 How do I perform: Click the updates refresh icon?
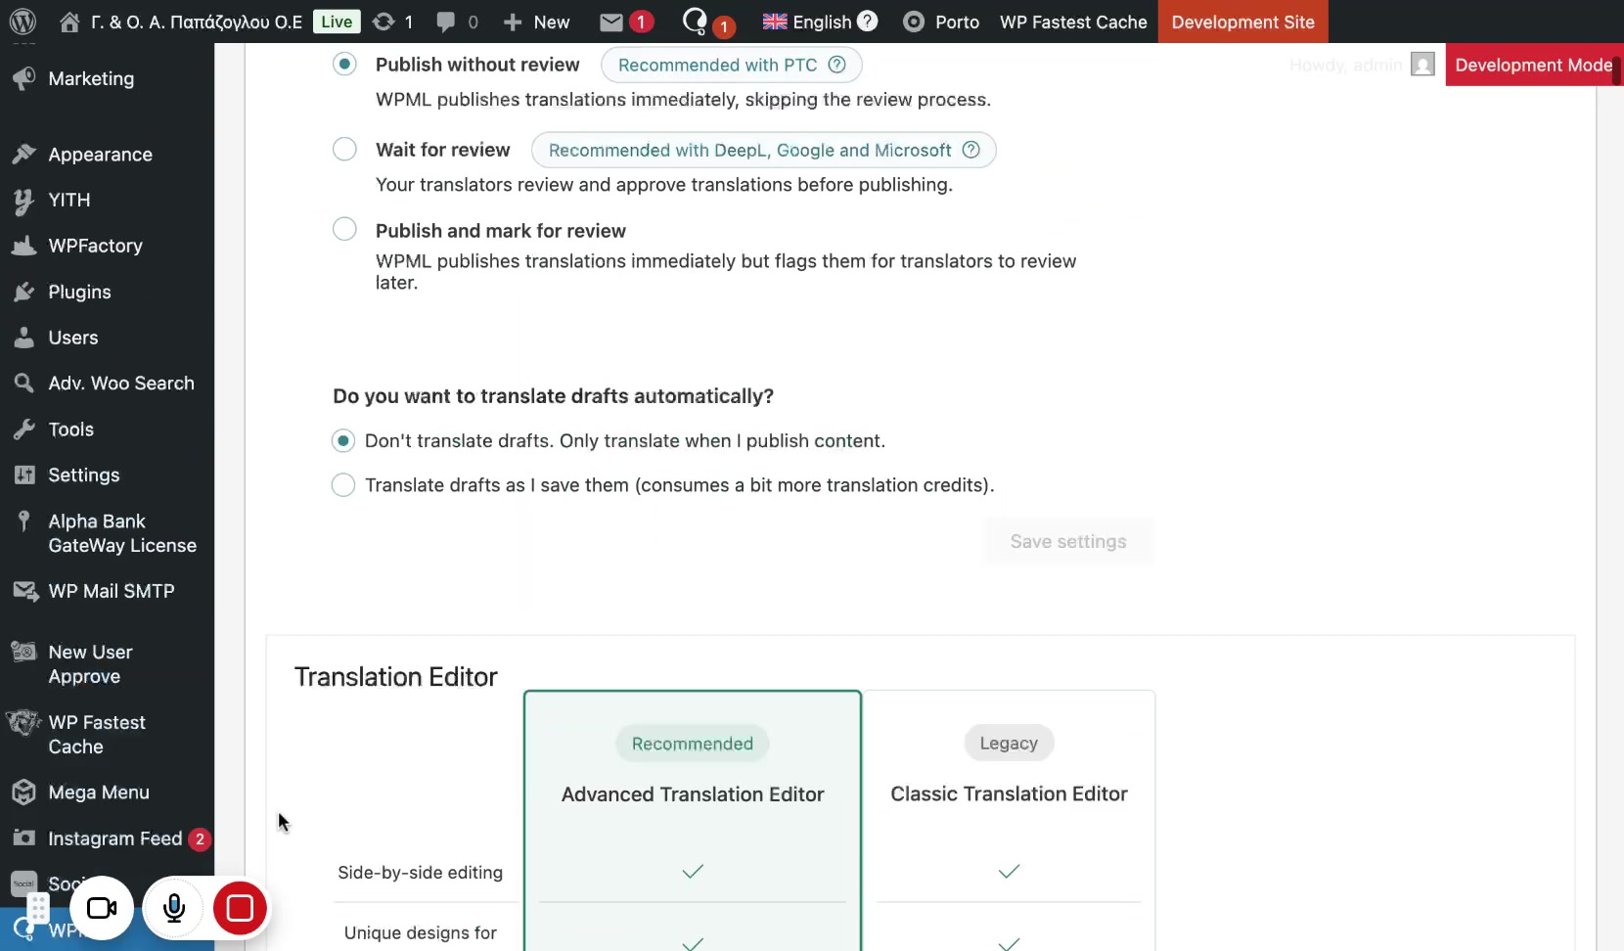click(x=384, y=22)
